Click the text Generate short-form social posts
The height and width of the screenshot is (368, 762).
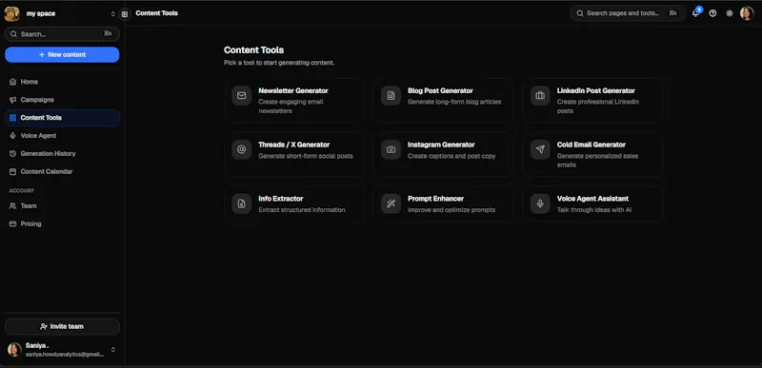pyautogui.click(x=306, y=156)
